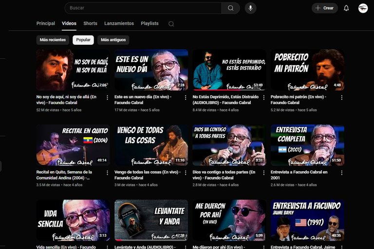Open the notifications bell
Image resolution: width=374 pixels, height=249 pixels.
346,8
